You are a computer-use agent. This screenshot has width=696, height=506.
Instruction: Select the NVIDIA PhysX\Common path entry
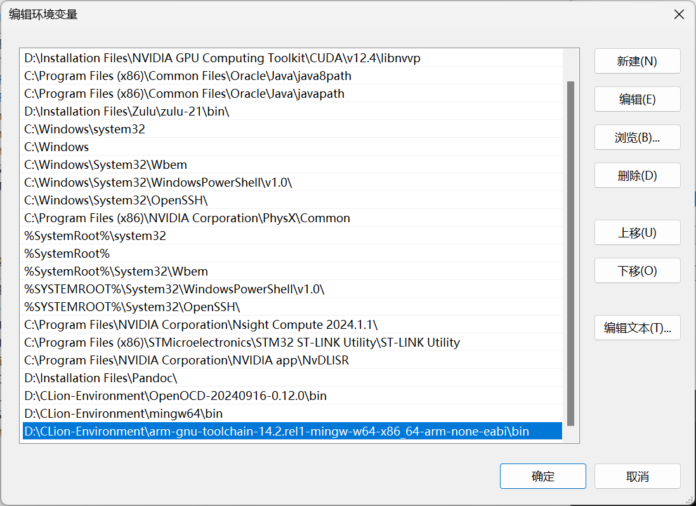click(292, 218)
